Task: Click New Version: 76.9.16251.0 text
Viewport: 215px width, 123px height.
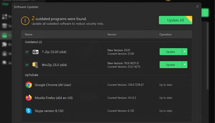Action: click(123, 63)
